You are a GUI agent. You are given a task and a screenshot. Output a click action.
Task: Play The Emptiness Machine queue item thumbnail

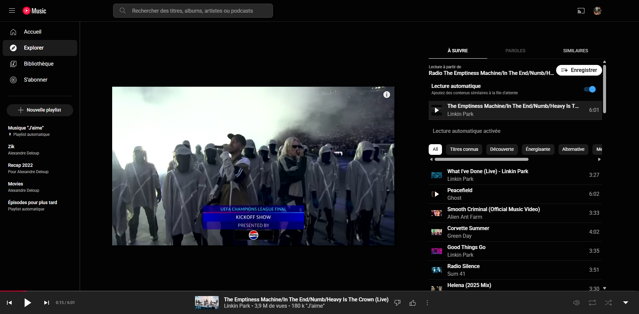coord(437,110)
